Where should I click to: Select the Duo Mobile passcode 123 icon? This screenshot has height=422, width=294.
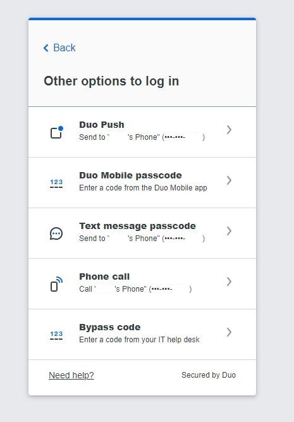pyautogui.click(x=56, y=183)
